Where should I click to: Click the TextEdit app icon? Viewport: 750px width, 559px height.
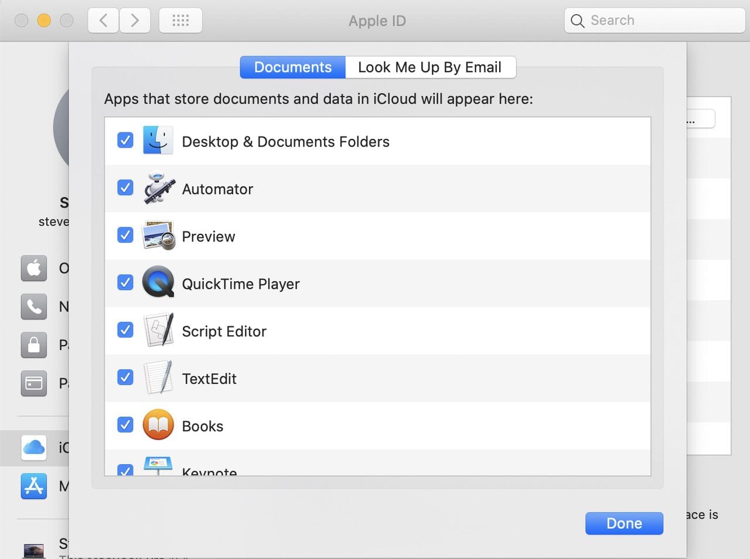click(158, 378)
